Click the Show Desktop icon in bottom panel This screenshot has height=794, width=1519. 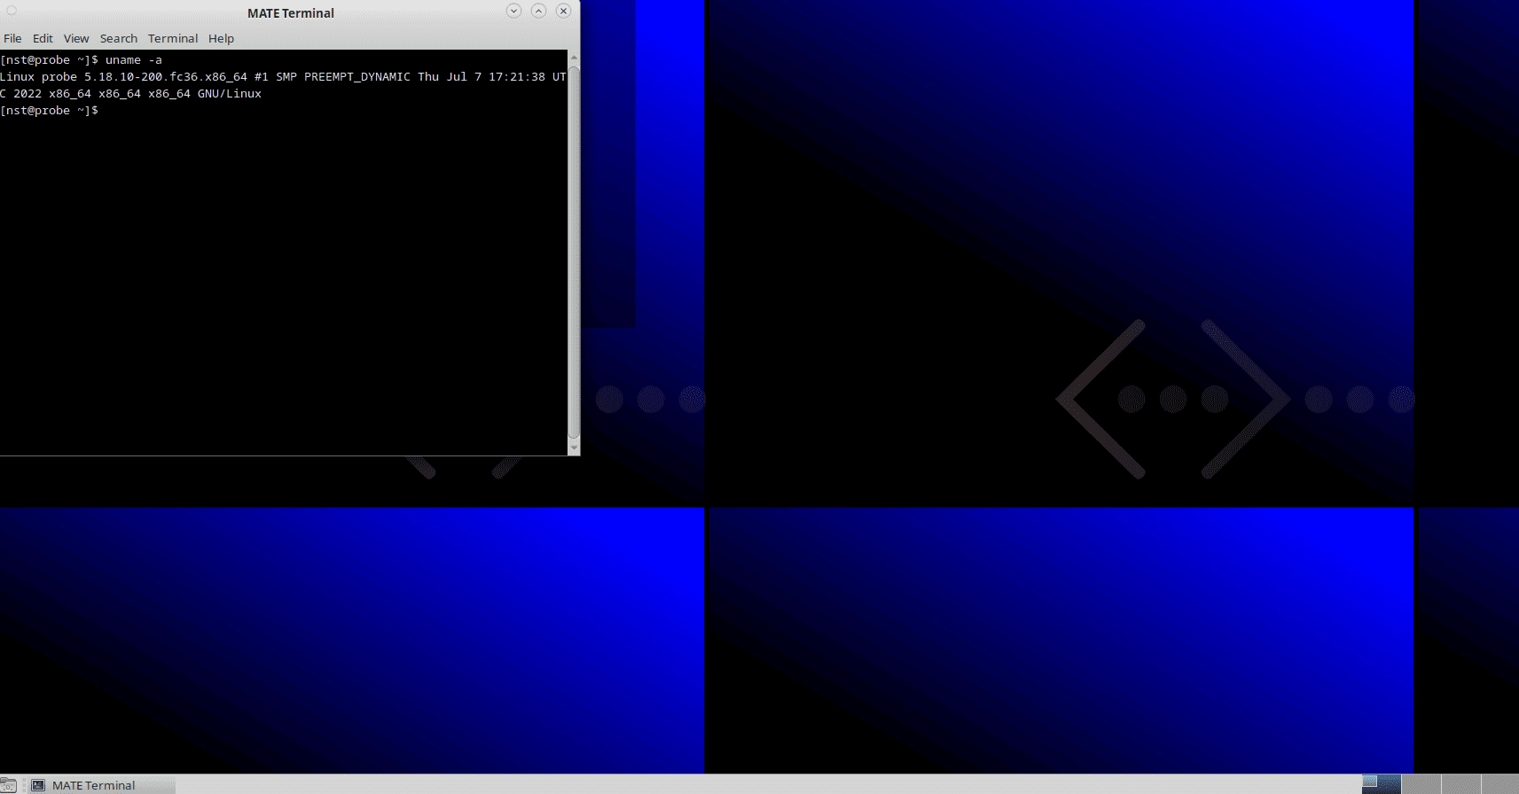click(x=8, y=785)
